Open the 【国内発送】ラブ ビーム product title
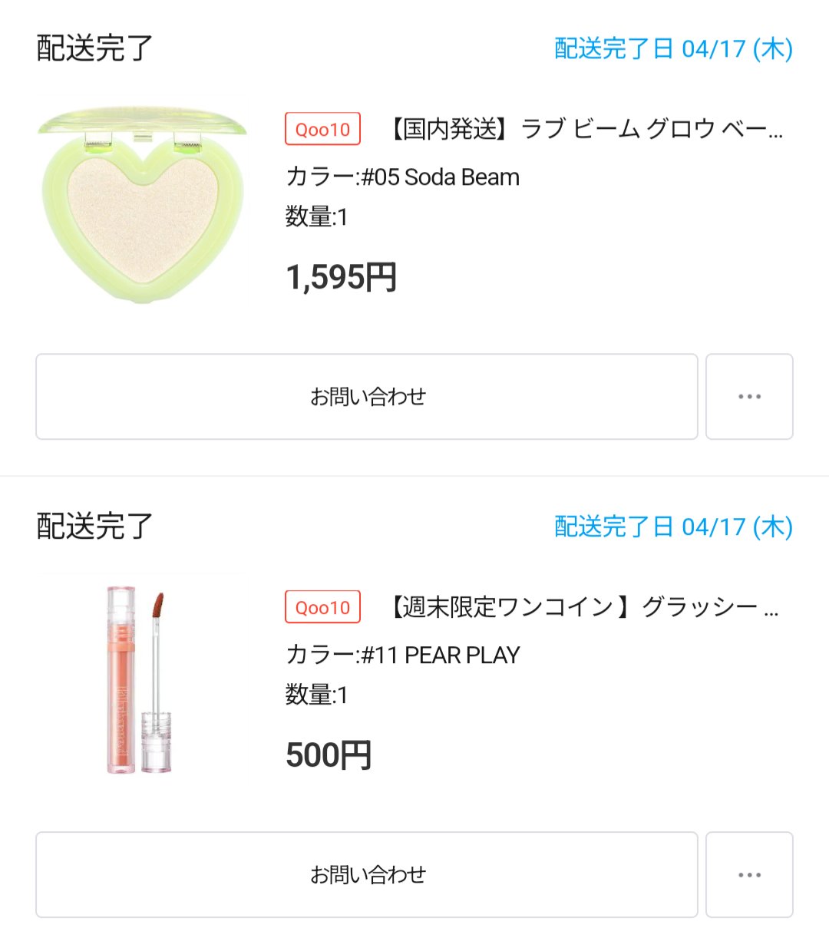The height and width of the screenshot is (951, 829). [585, 129]
